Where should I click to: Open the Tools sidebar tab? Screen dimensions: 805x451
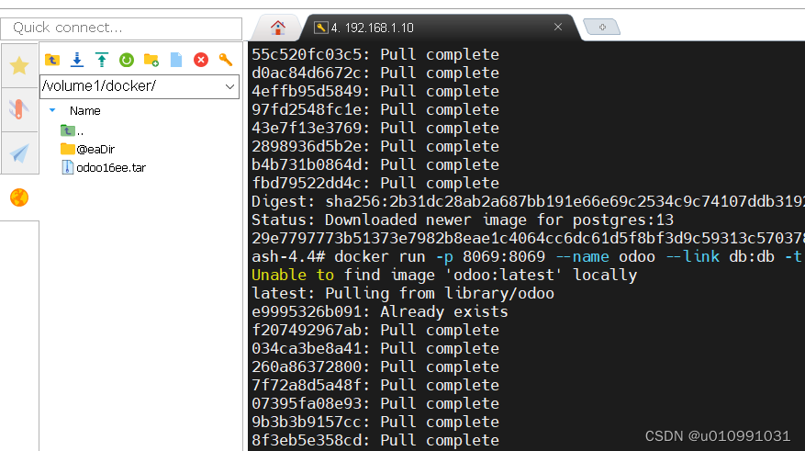(19, 109)
